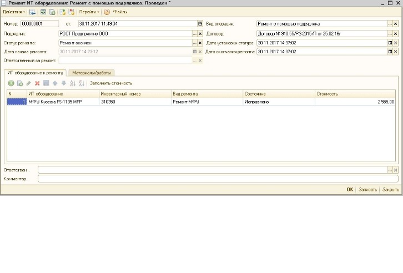Click the OK button
Screen dimensions: 403x273
[x=350, y=190]
